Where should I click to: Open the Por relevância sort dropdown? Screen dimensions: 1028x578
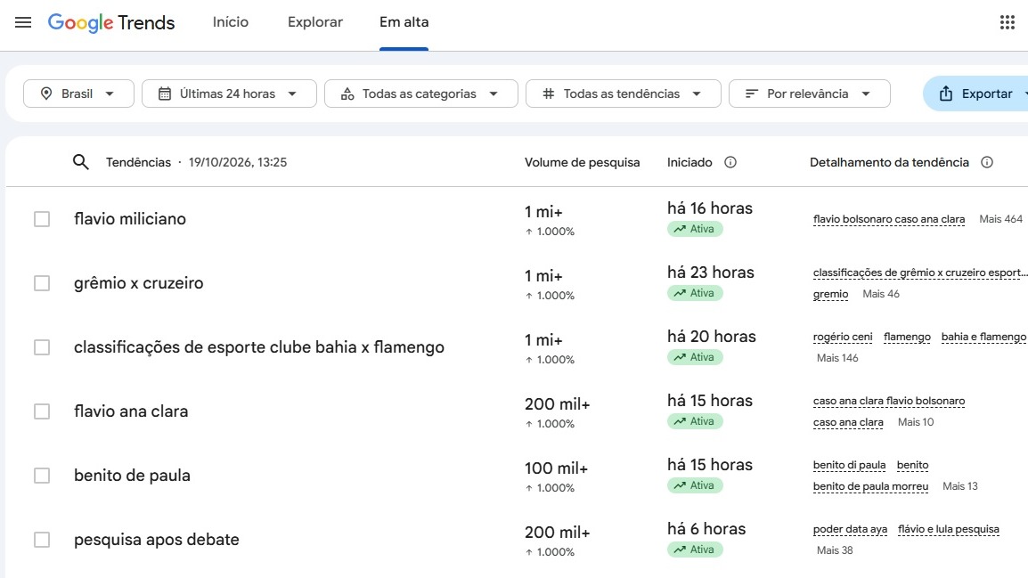810,94
